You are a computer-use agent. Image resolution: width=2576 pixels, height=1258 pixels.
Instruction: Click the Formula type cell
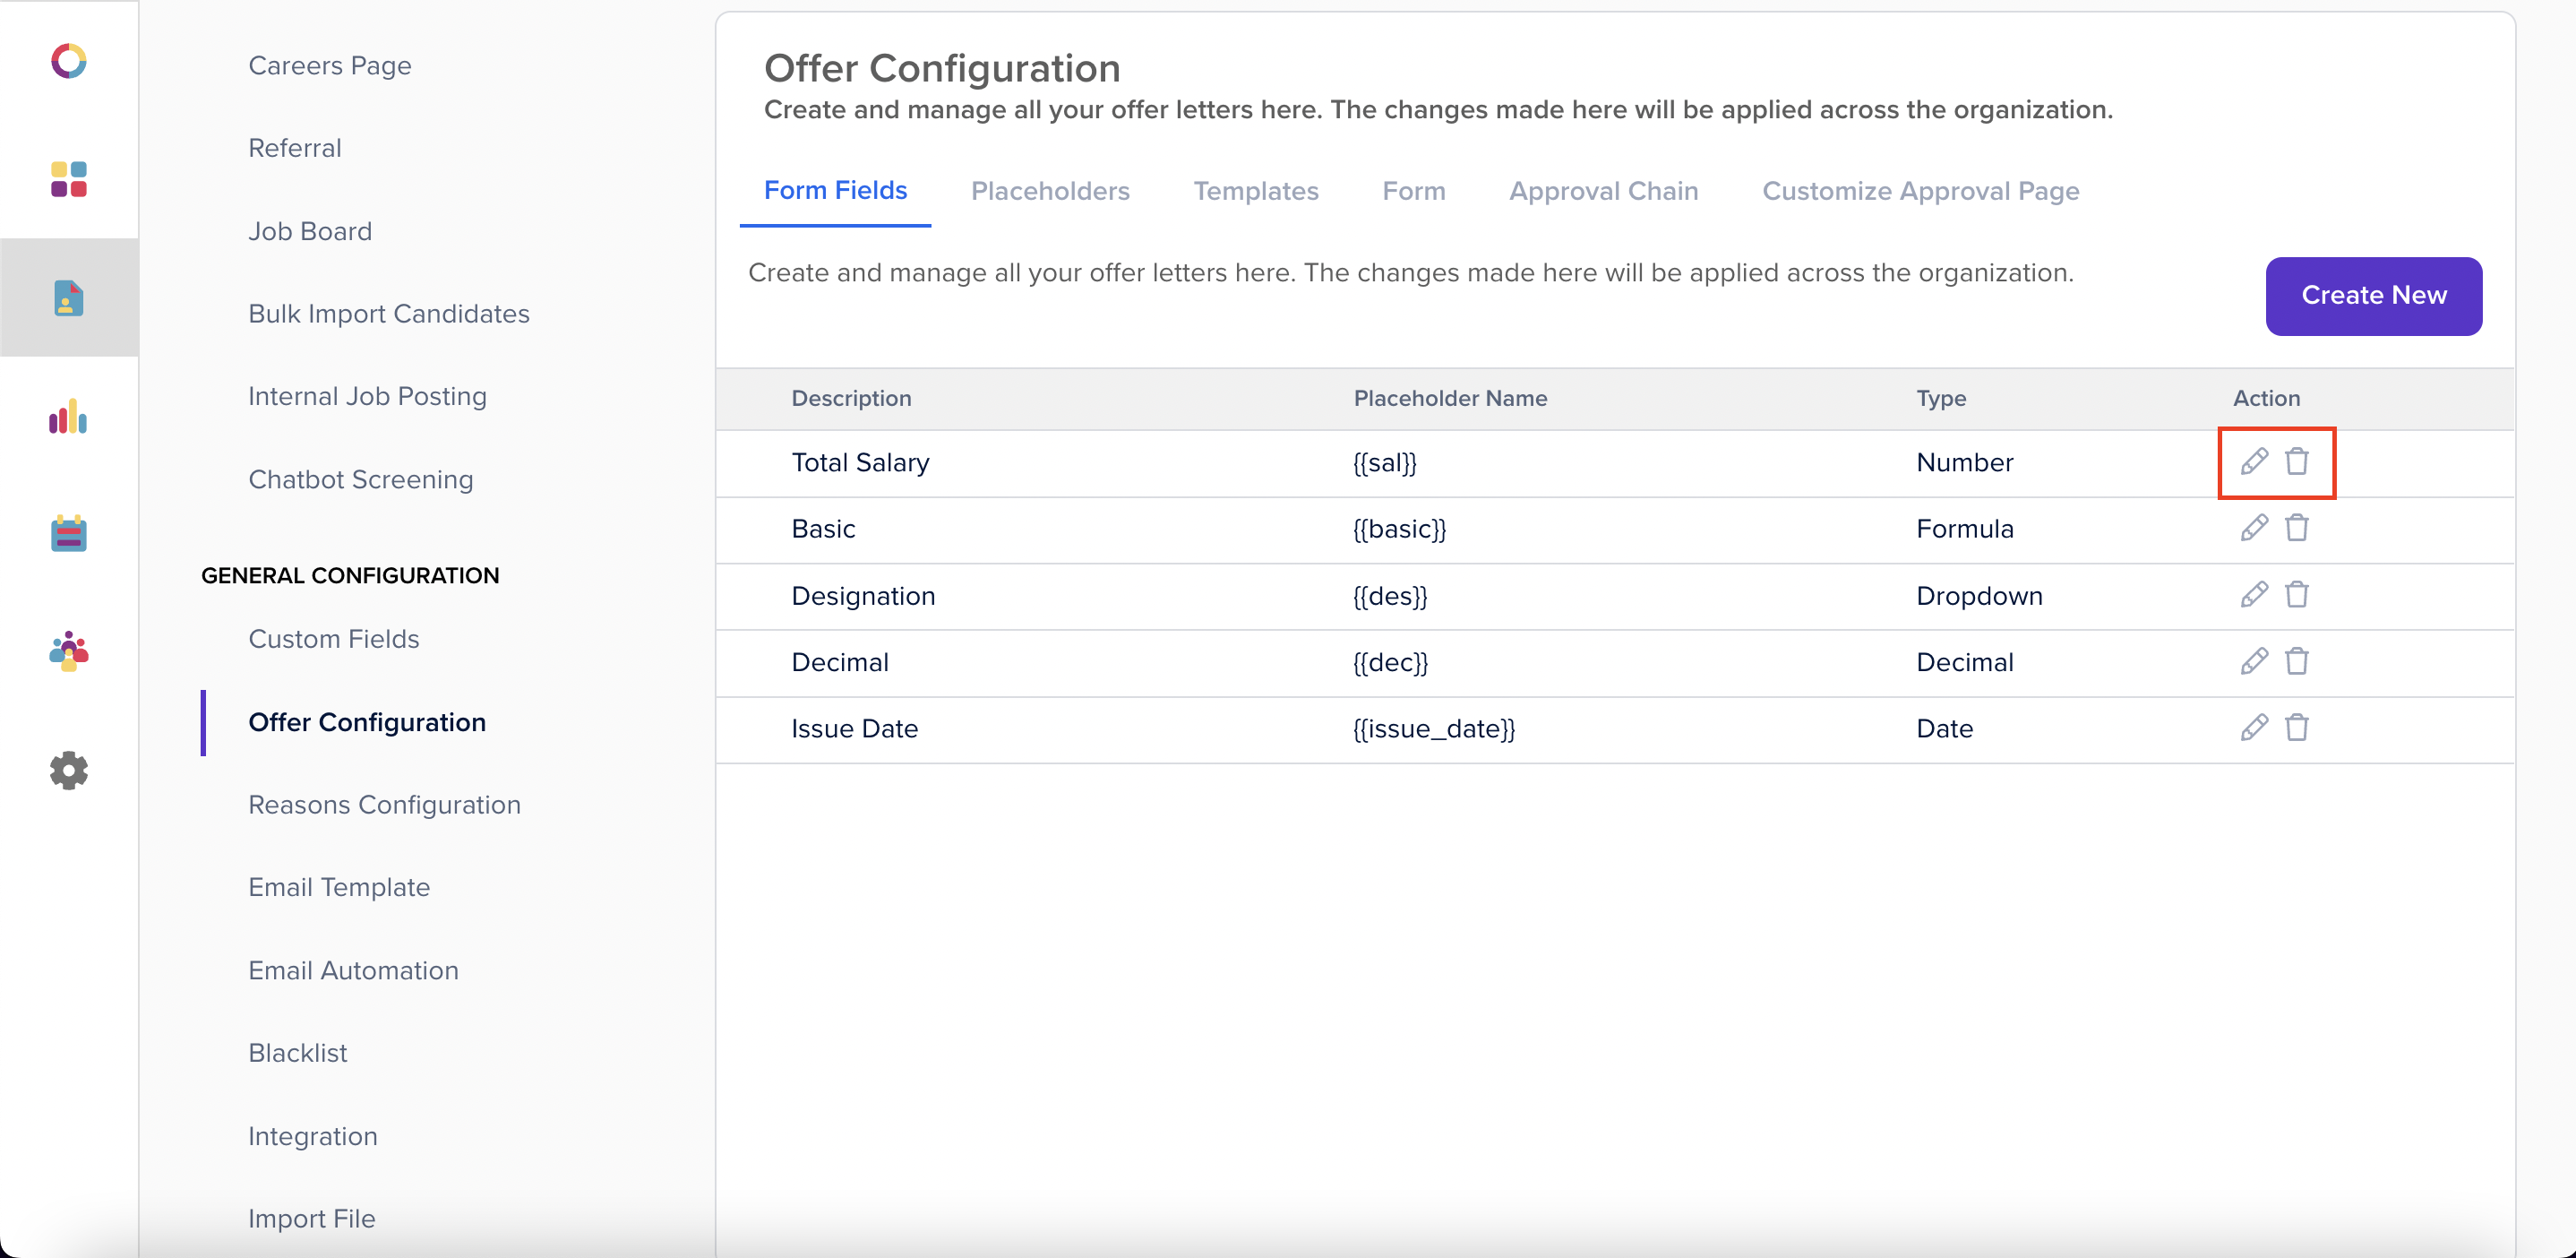[x=1964, y=528]
